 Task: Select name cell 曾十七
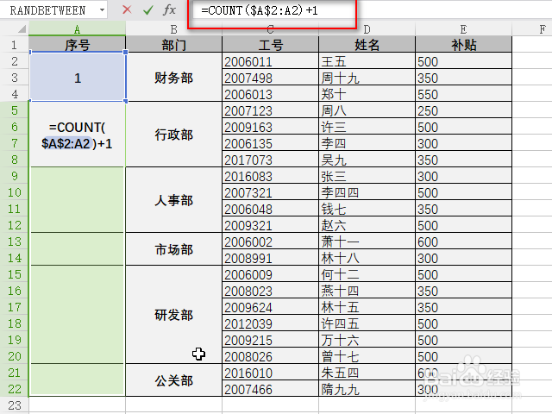[x=367, y=356]
